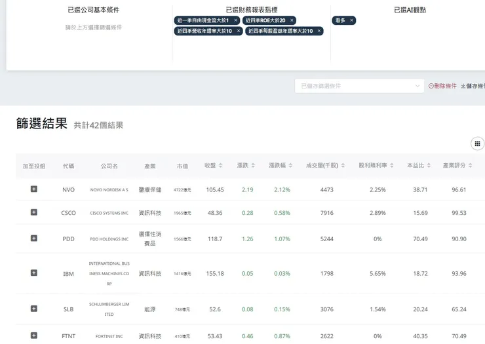Viewport: 485px width, 344px height.
Task: Remove the 近四季營收年增率大於10 filter tag
Action: [239, 31]
